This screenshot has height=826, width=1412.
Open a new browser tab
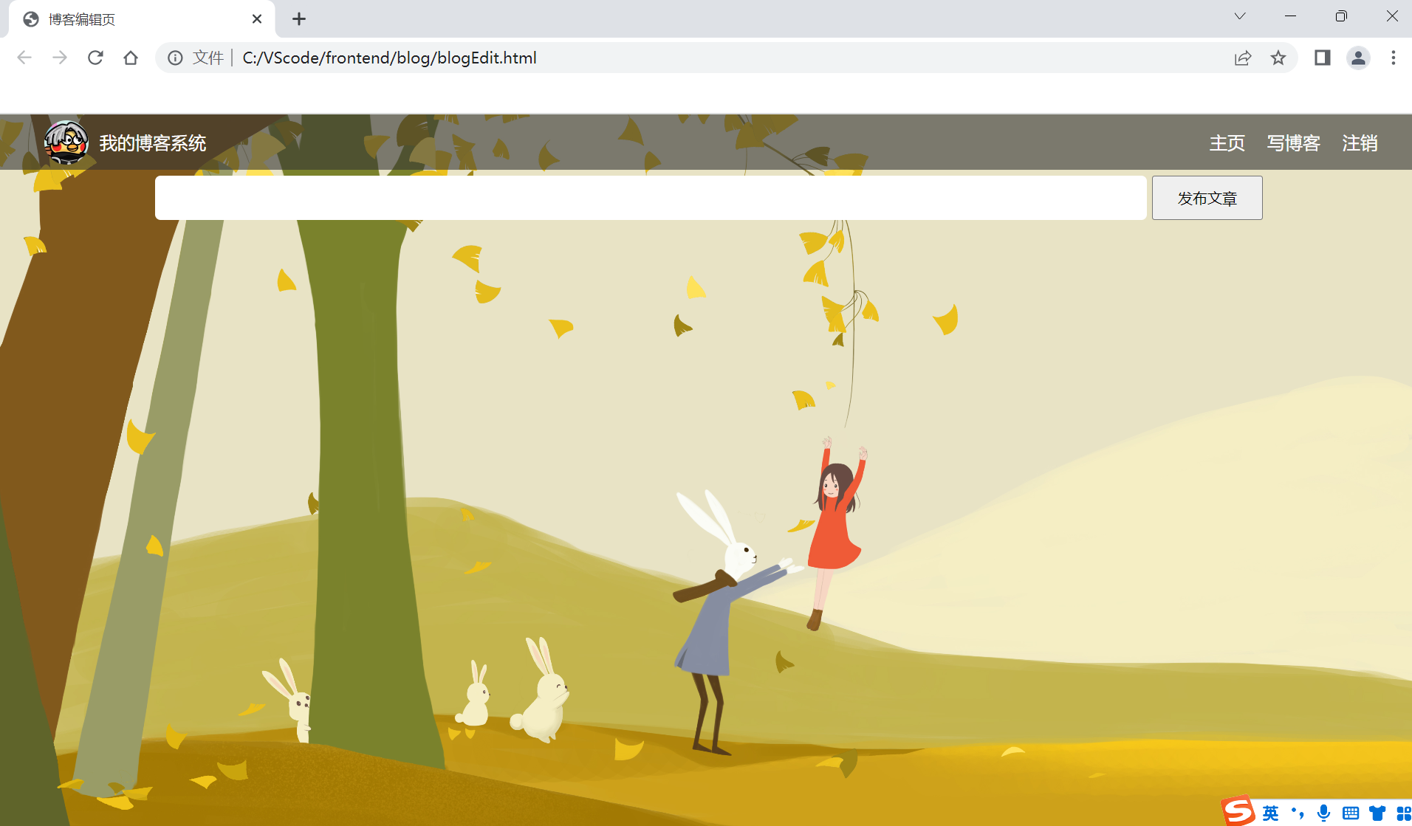click(x=299, y=19)
